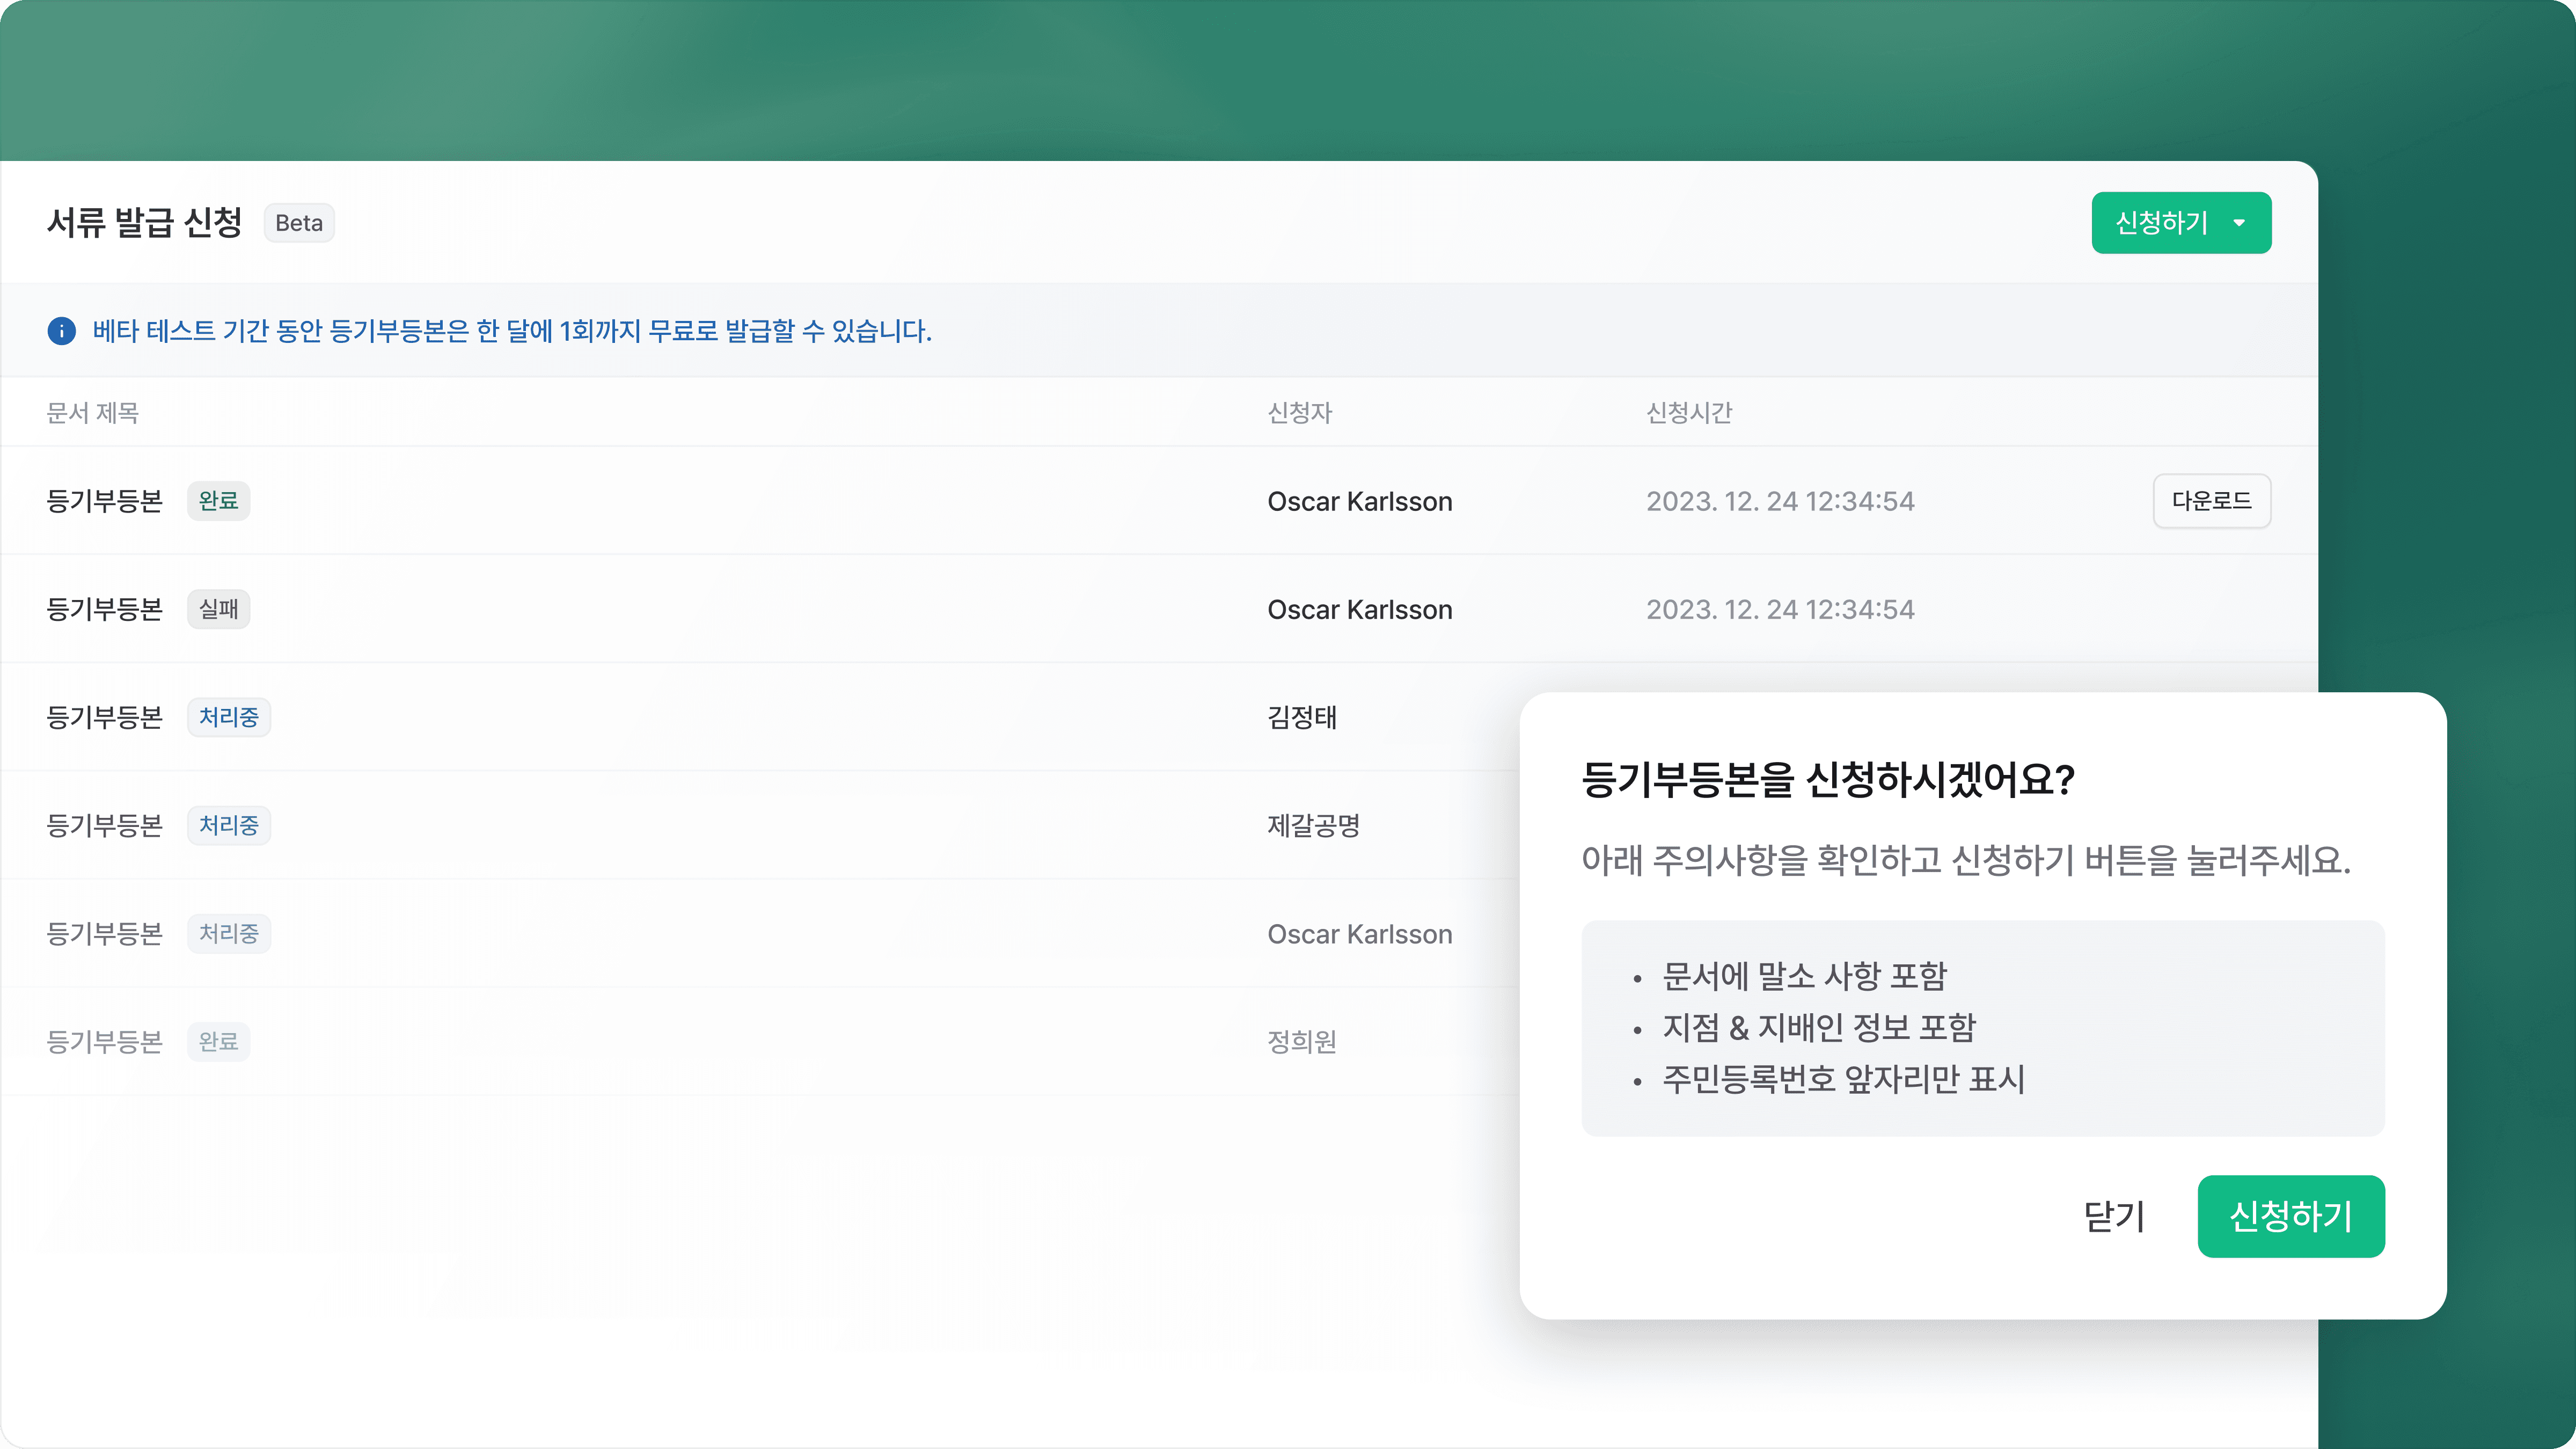Select the 등기부등본 row requested by 정희원
This screenshot has width=2576, height=1449.
click(x=700, y=1041)
